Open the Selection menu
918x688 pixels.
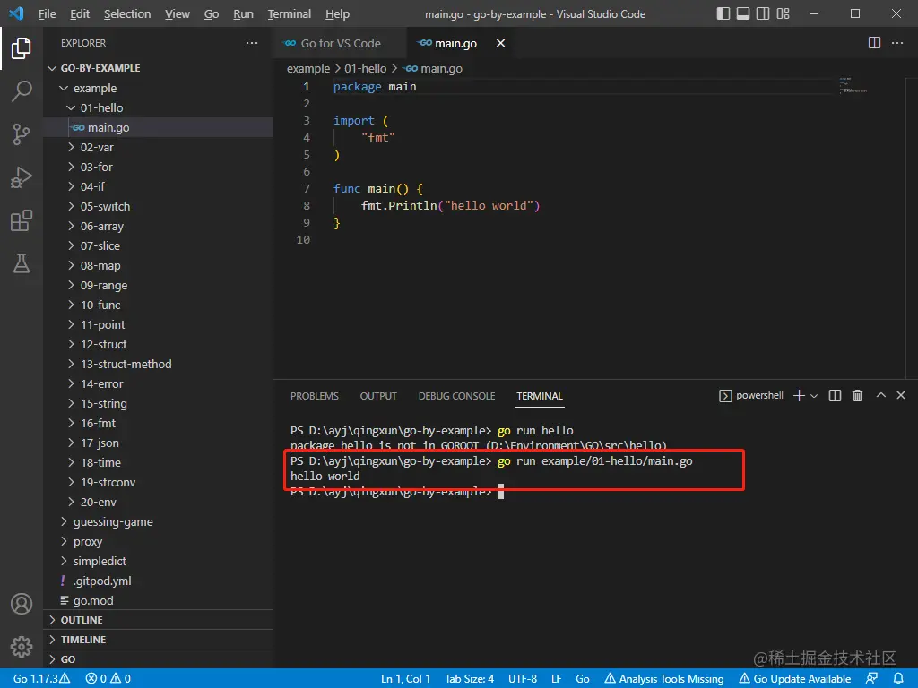tap(127, 13)
